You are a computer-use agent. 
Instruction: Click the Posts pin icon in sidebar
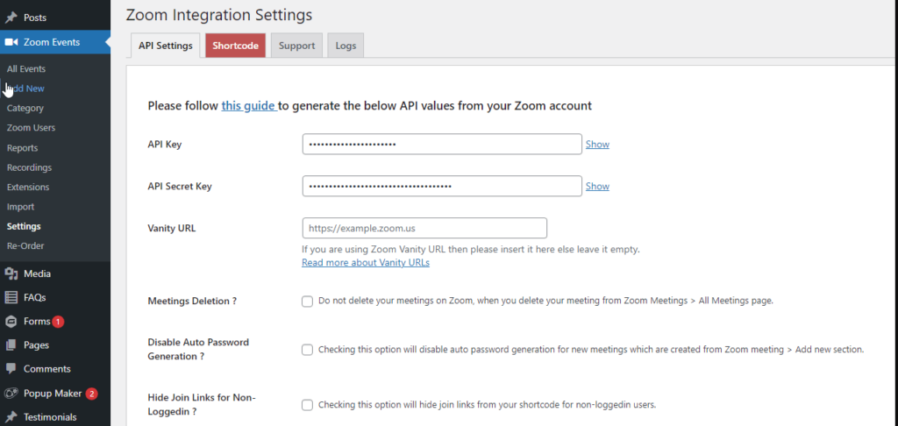tap(11, 18)
